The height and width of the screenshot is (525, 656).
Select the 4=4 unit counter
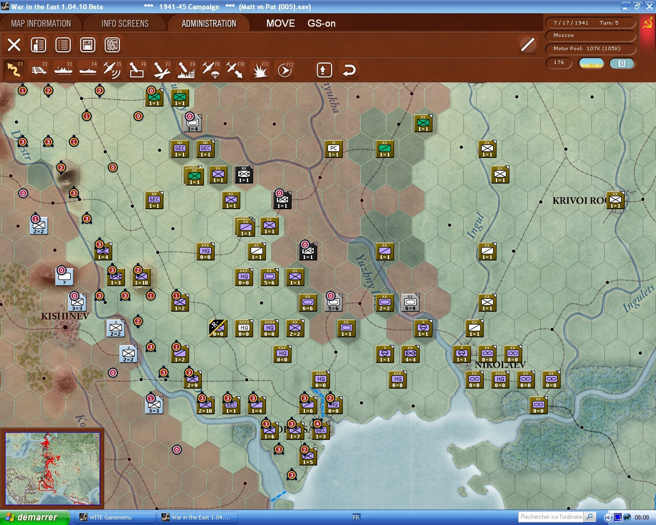point(410,354)
